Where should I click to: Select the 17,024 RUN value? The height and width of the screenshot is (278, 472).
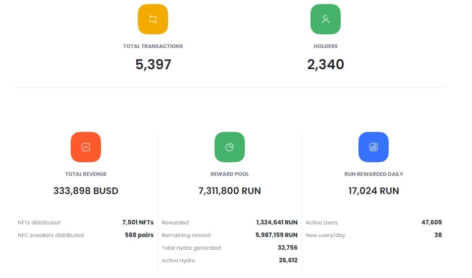pos(374,191)
